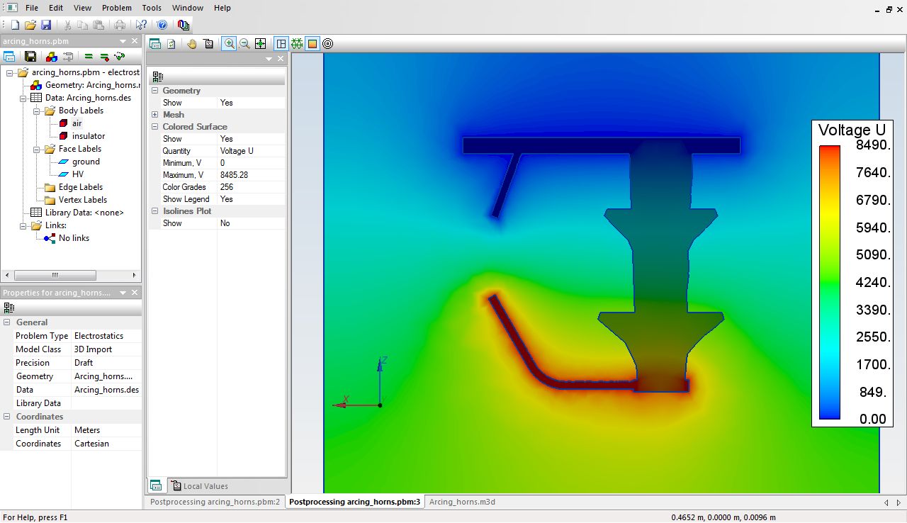Collapse the Body Labels tree folder
The width and height of the screenshot is (907, 523).
36,111
